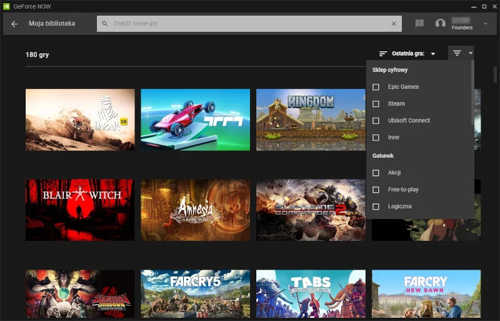Check the Logiczna genre filter
Screen dimensions: 500x321
(376, 206)
